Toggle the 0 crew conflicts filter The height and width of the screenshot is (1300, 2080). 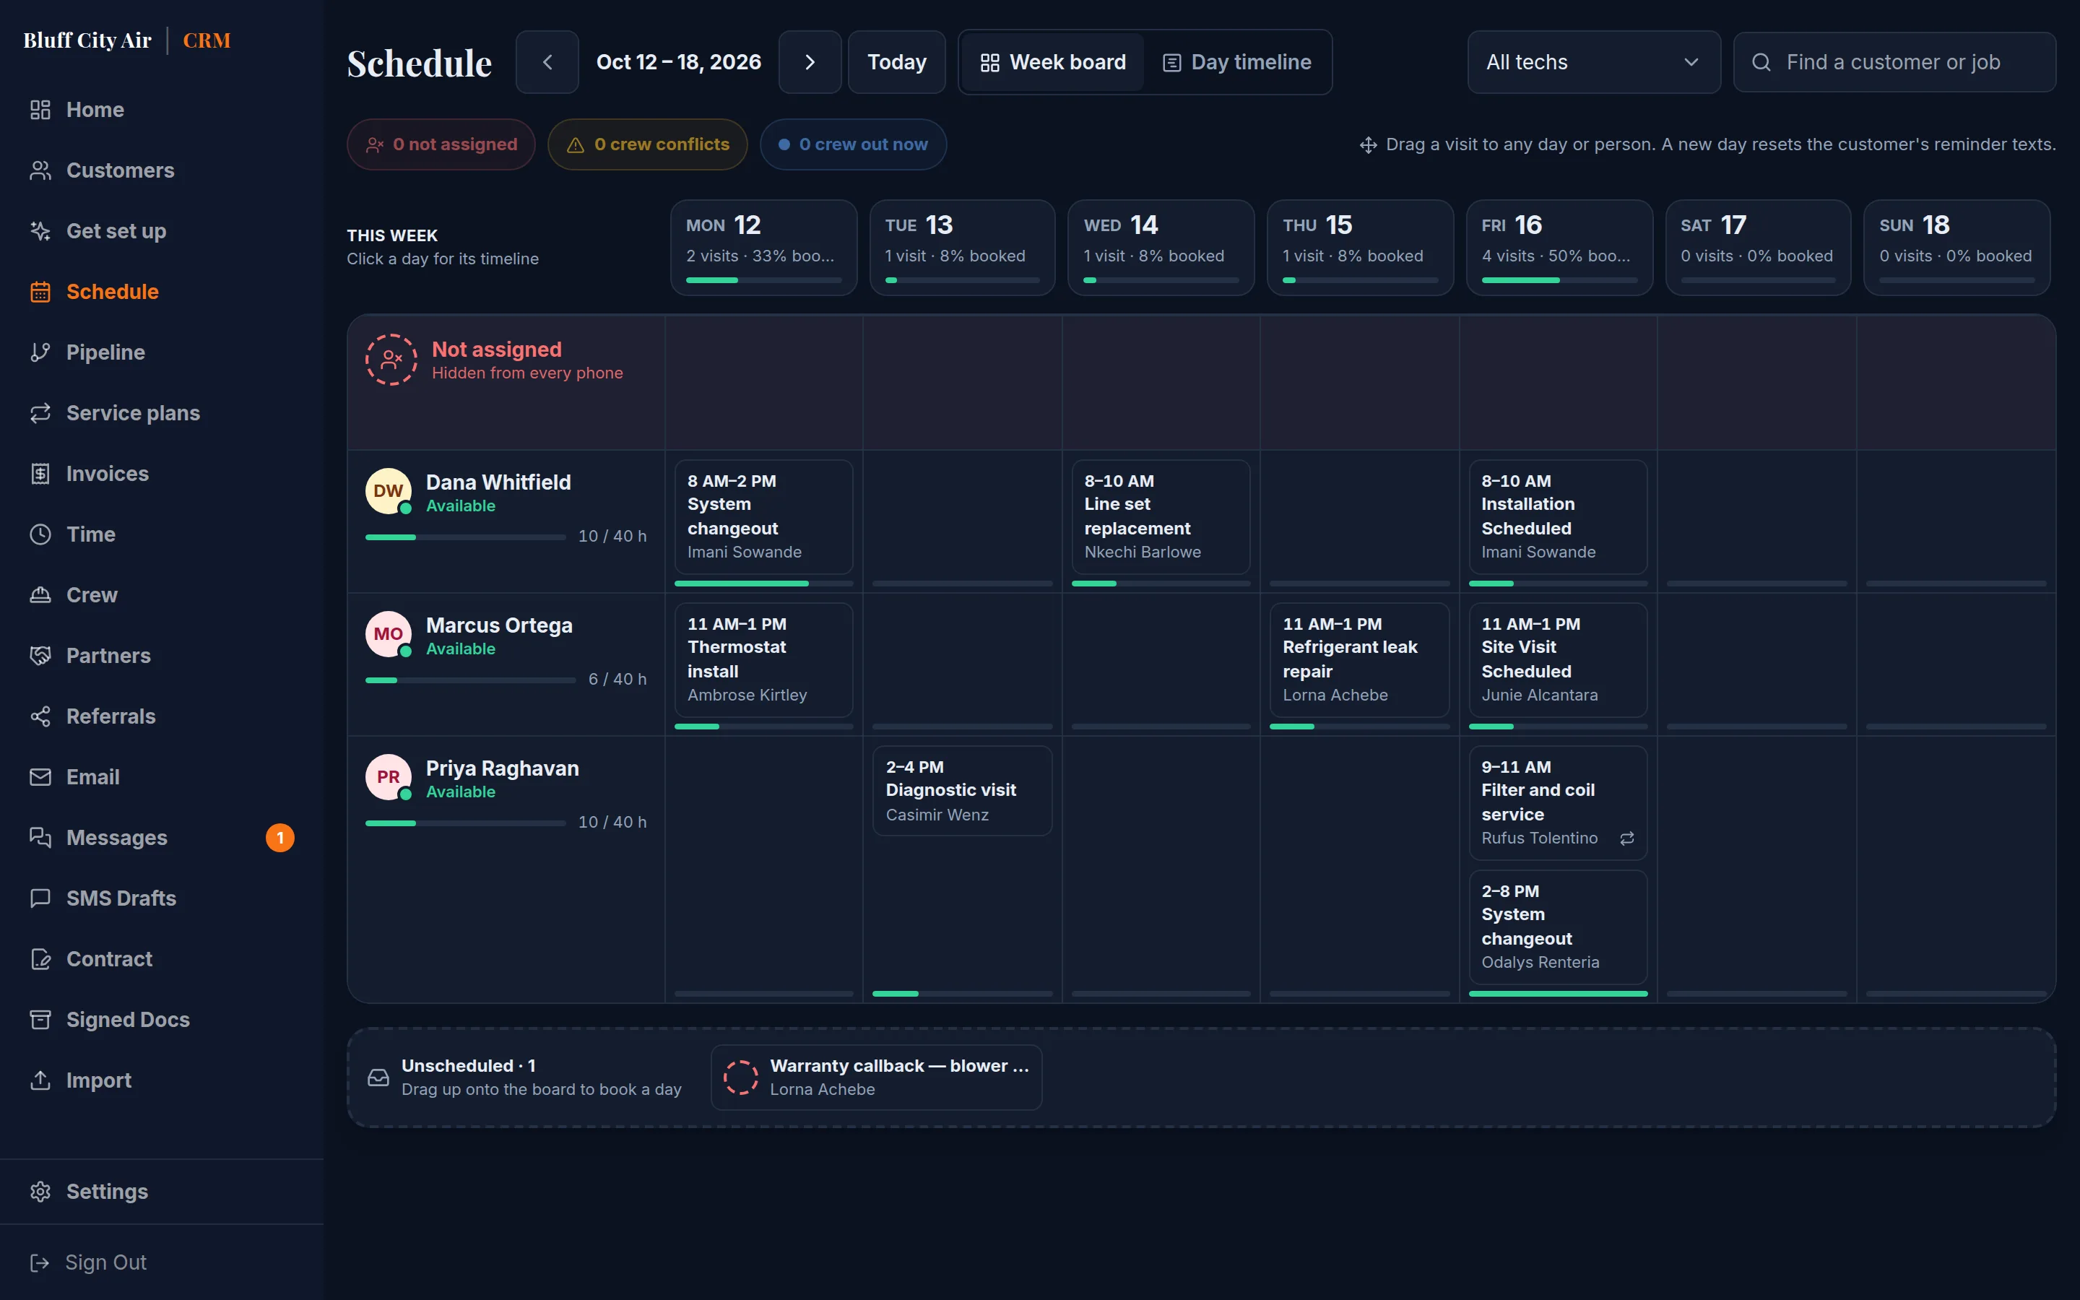click(x=647, y=144)
